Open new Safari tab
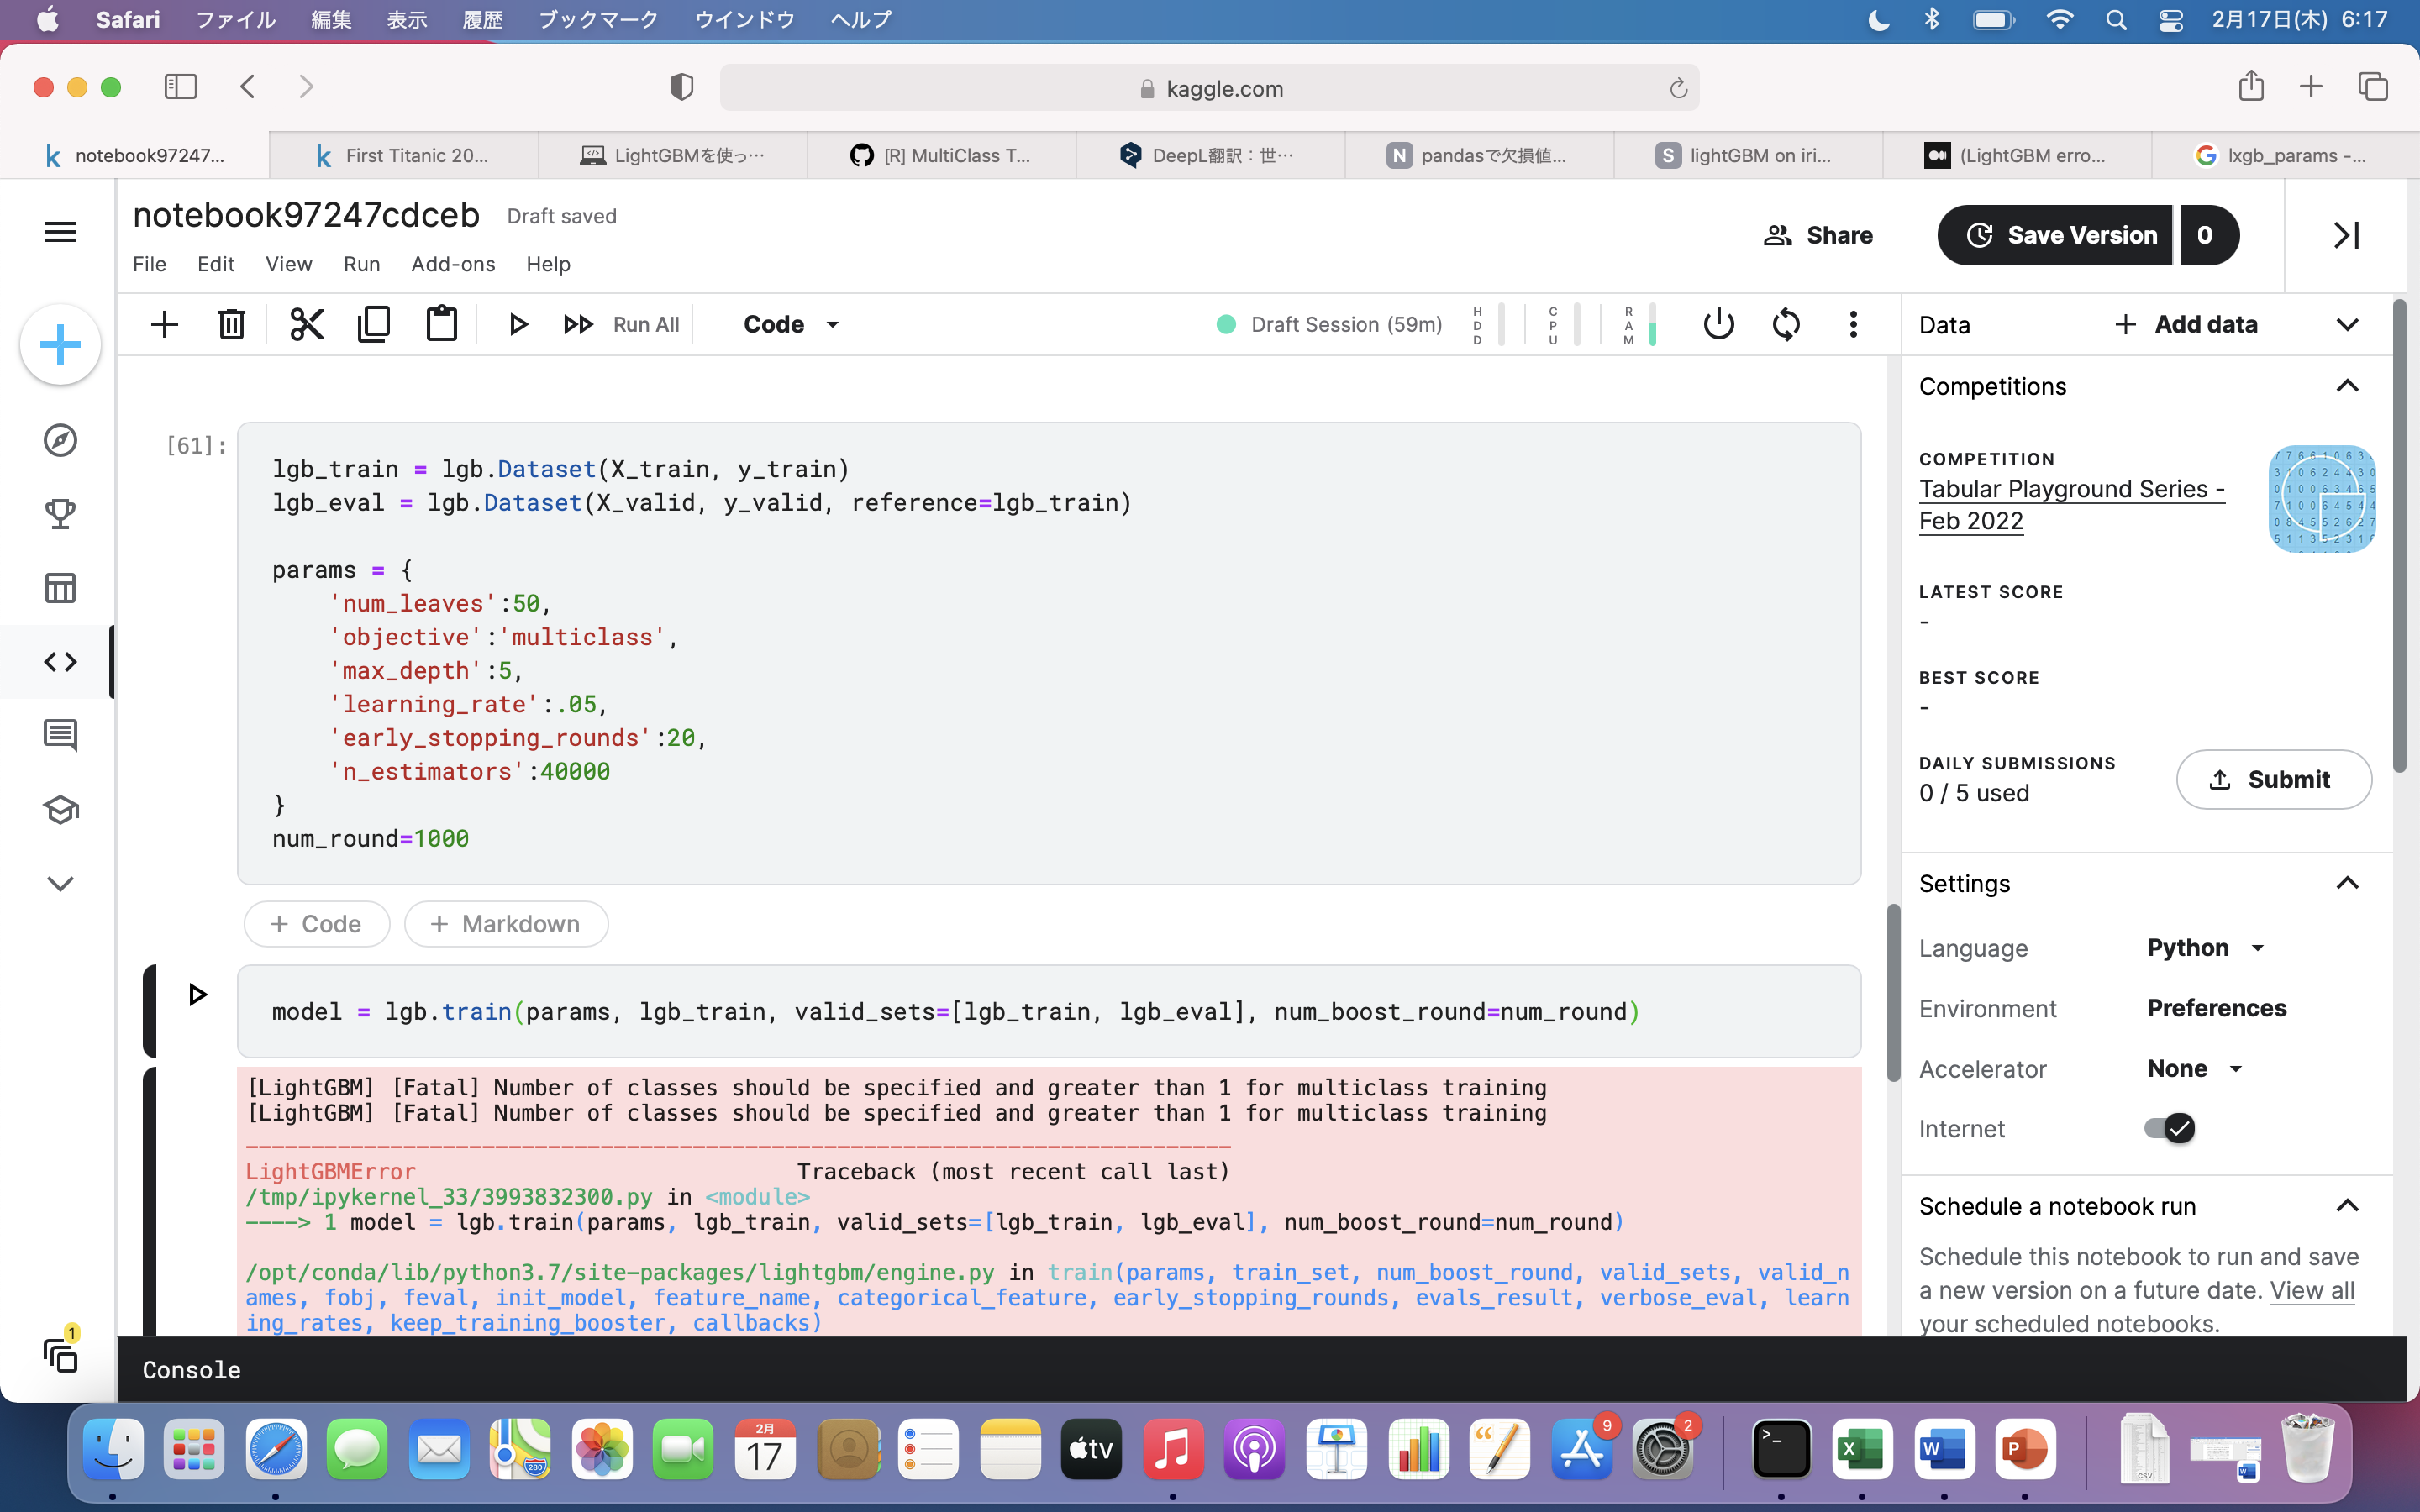 [2310, 87]
